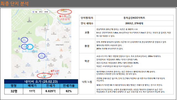Click the orange marker above 방배동카페골목
The width and height of the screenshot is (177, 100).
click(x=58, y=39)
